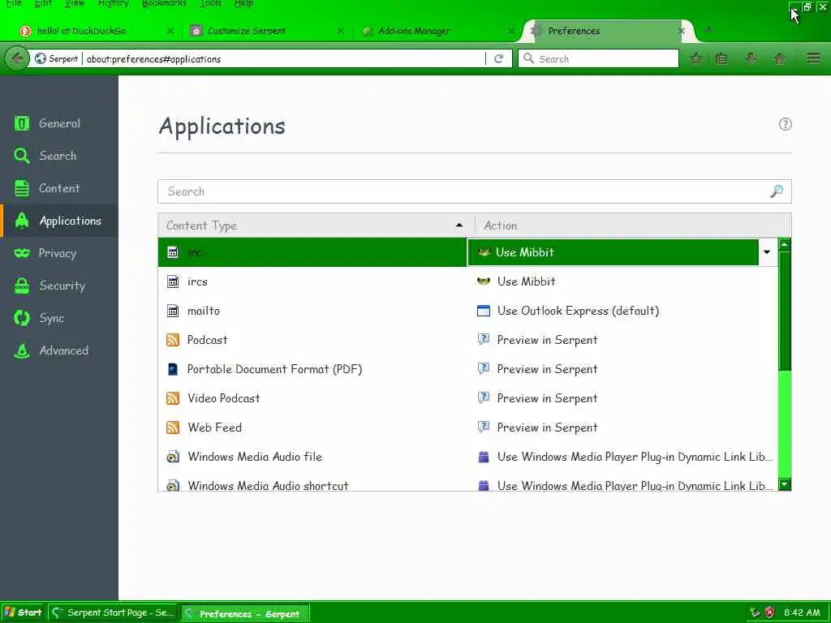Reload the current page

[499, 58]
